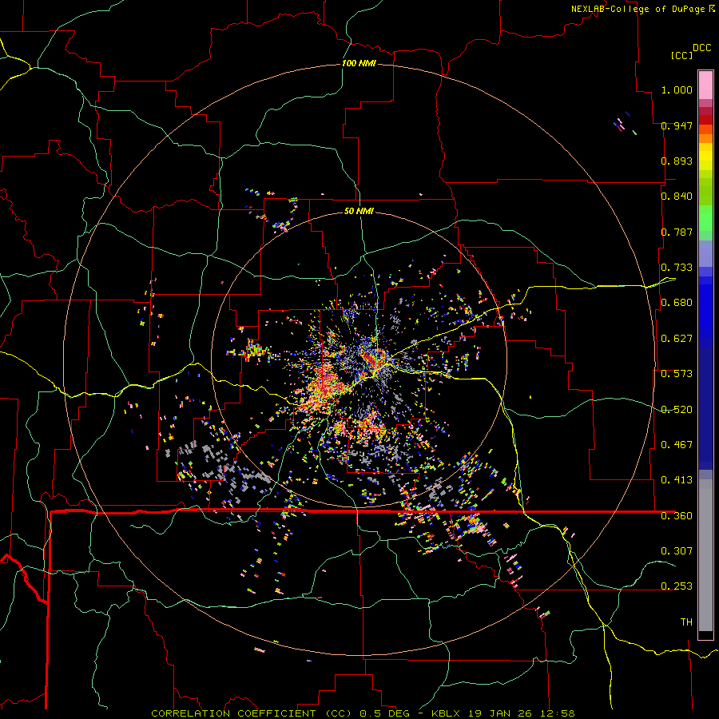This screenshot has width=719, height=719.
Task: Select the 0.840 color scale value
Action: point(677,197)
